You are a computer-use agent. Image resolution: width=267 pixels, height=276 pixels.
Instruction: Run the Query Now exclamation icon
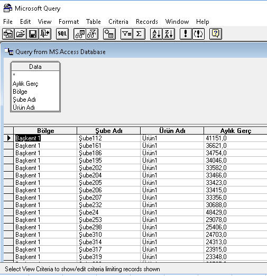(186, 34)
